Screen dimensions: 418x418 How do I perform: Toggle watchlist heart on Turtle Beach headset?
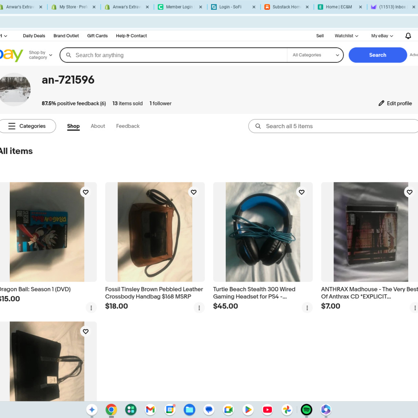(x=302, y=192)
